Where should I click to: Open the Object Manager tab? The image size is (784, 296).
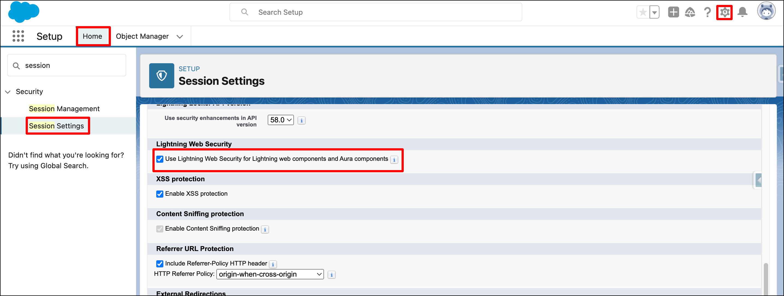click(142, 37)
